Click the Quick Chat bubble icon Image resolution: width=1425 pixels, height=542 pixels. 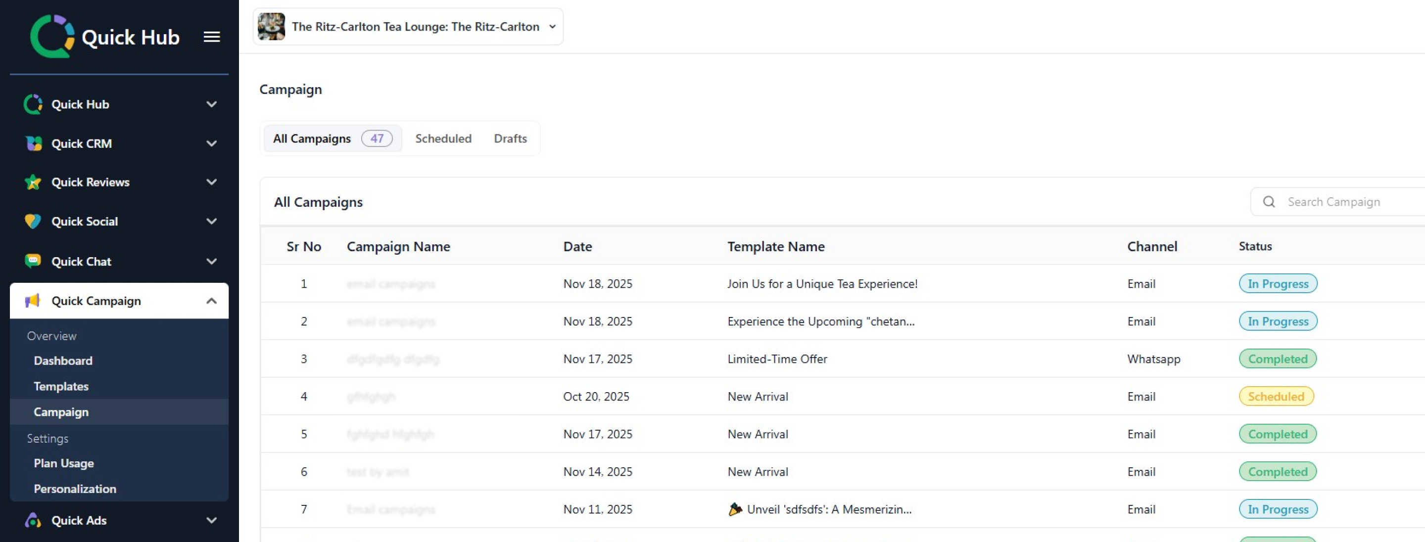pos(33,261)
